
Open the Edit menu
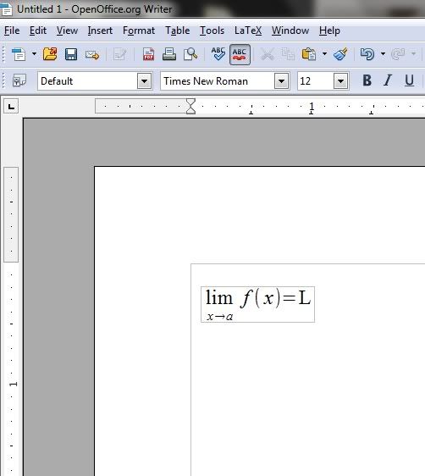click(38, 30)
